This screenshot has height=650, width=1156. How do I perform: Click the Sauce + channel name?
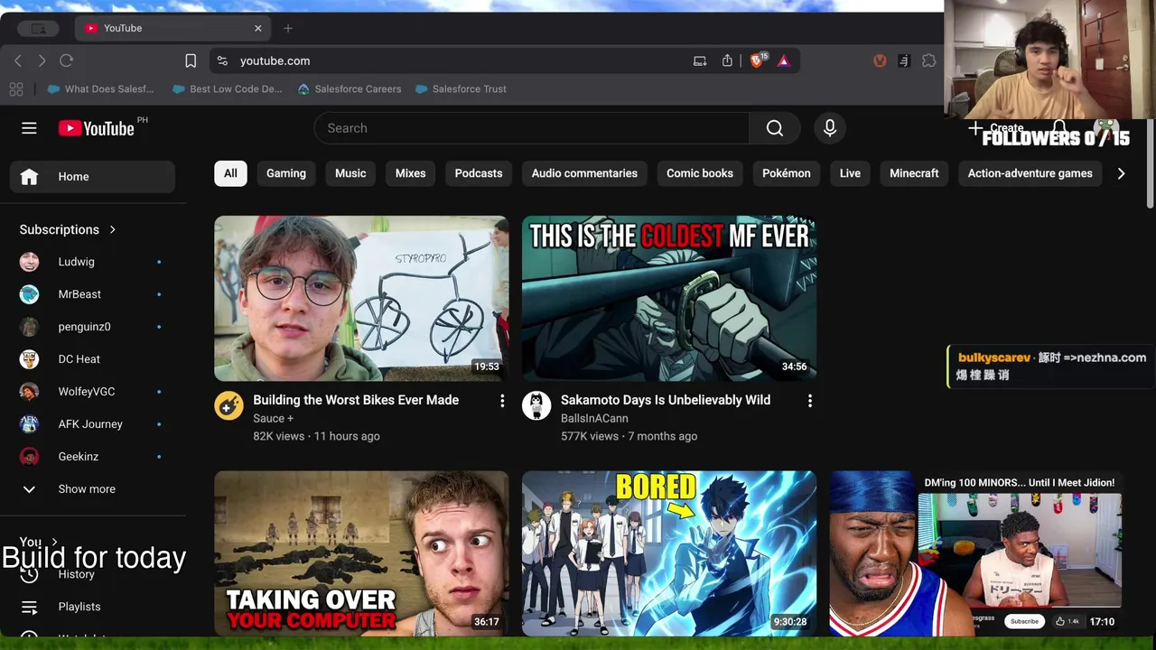(x=274, y=418)
